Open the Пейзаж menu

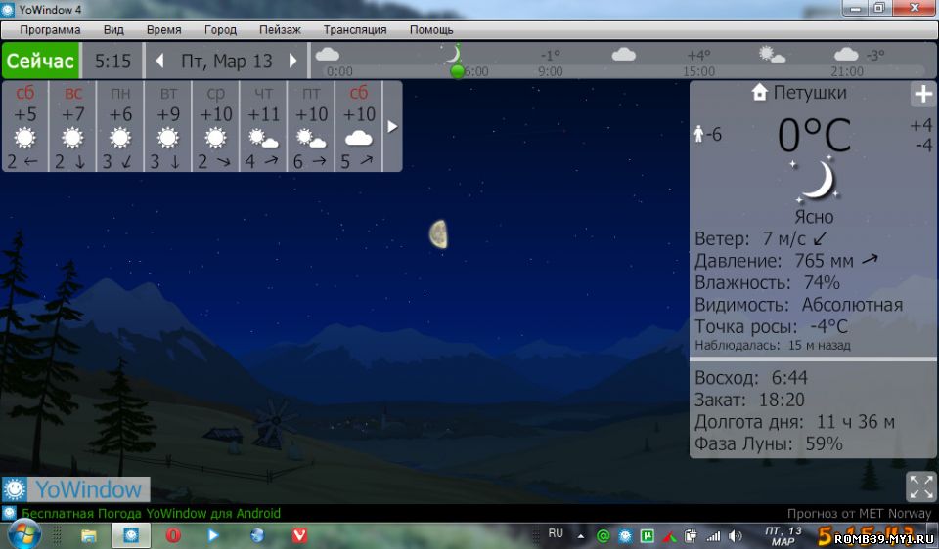tap(280, 29)
